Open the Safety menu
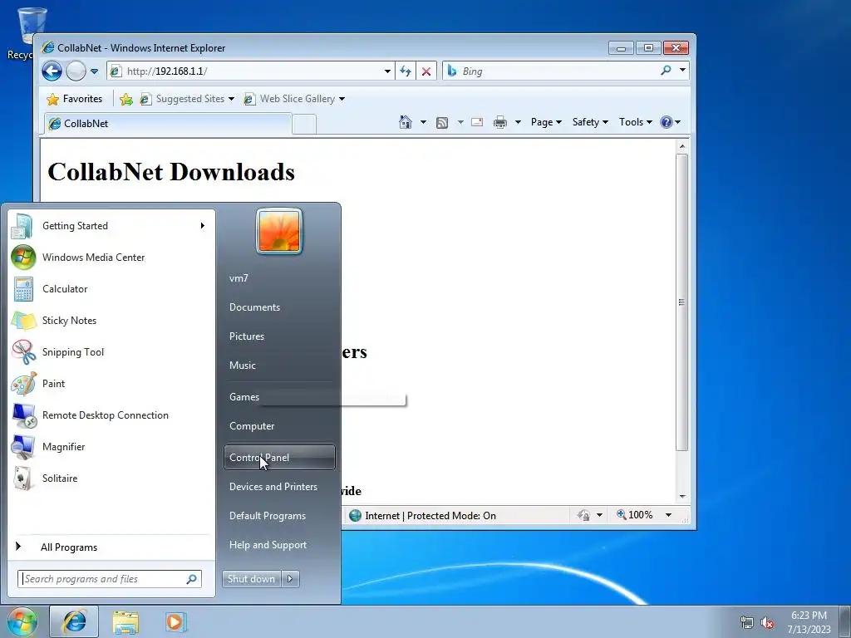Viewport: 851px width, 638px height. pyautogui.click(x=590, y=122)
